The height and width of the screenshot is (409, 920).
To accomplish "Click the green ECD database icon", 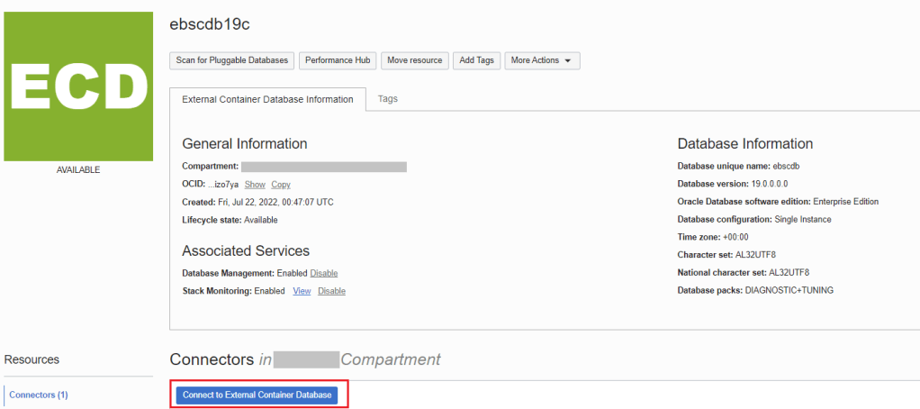I will click(78, 86).
